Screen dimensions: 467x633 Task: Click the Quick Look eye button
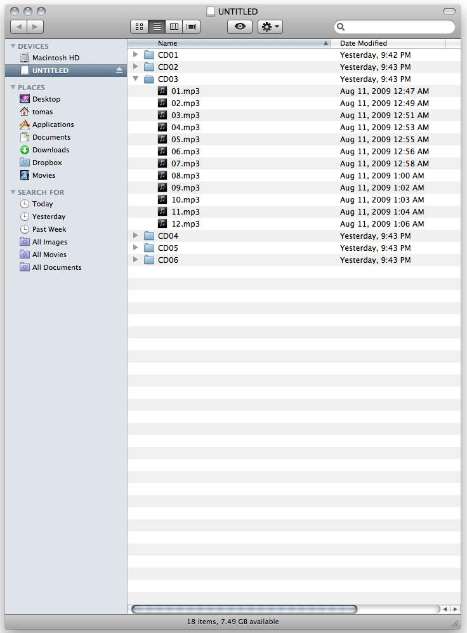coord(240,27)
